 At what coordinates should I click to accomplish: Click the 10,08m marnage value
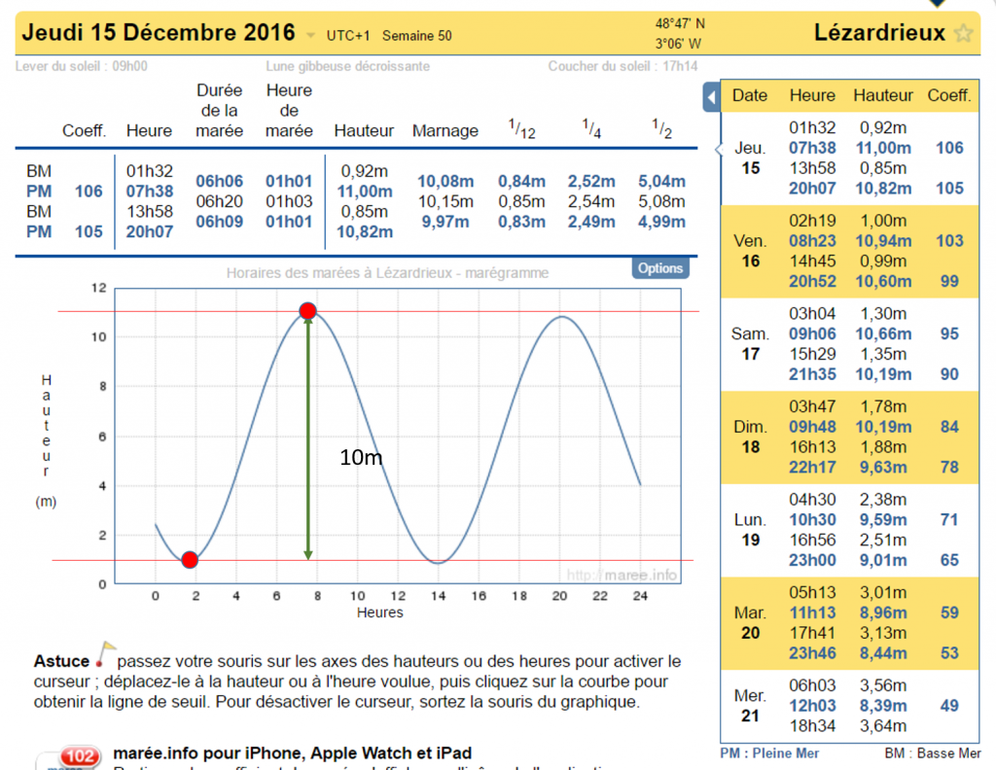coord(445,182)
